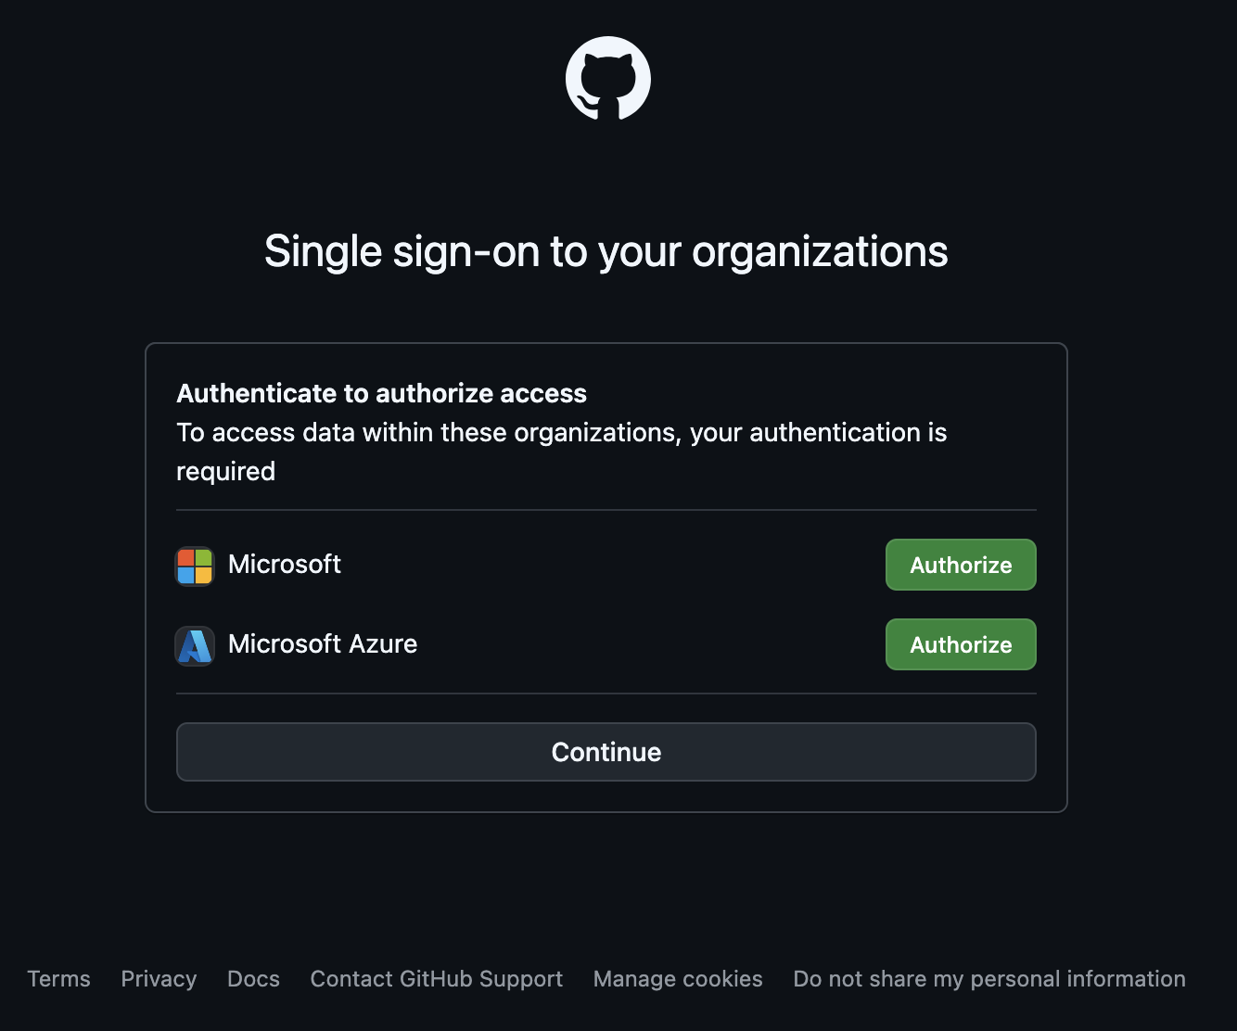Click the 'To access data within these organizations' text
The width and height of the screenshot is (1237, 1031).
(x=562, y=452)
